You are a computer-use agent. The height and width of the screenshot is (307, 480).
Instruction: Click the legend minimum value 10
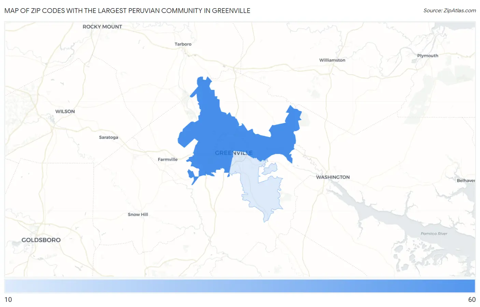(x=8, y=299)
